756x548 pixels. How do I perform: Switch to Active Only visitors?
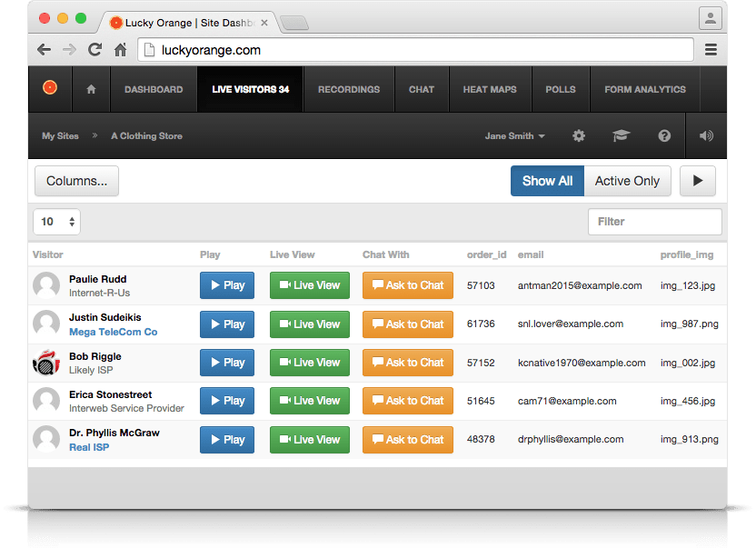pos(627,181)
